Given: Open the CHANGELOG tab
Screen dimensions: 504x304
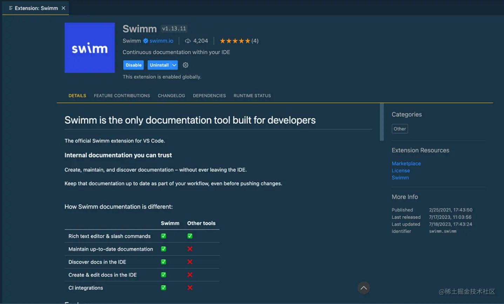Looking at the screenshot, I should pos(171,95).
